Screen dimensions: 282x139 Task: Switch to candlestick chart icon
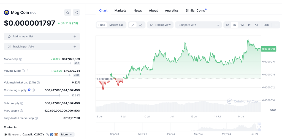coord(141,25)
